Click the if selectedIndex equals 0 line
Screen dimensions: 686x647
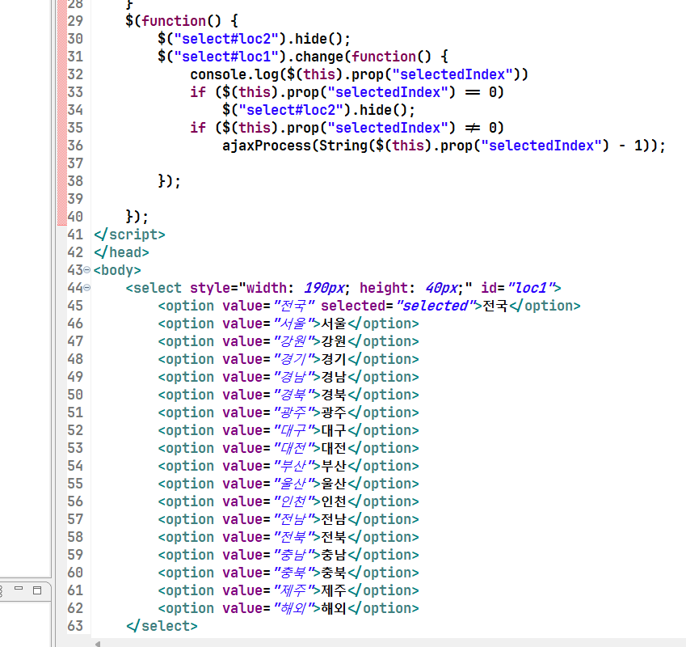pos(347,92)
